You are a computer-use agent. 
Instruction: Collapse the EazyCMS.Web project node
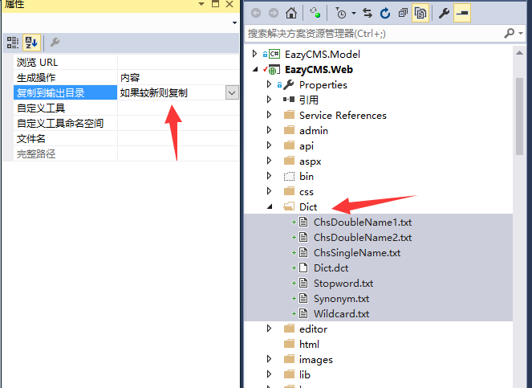pyautogui.click(x=255, y=69)
